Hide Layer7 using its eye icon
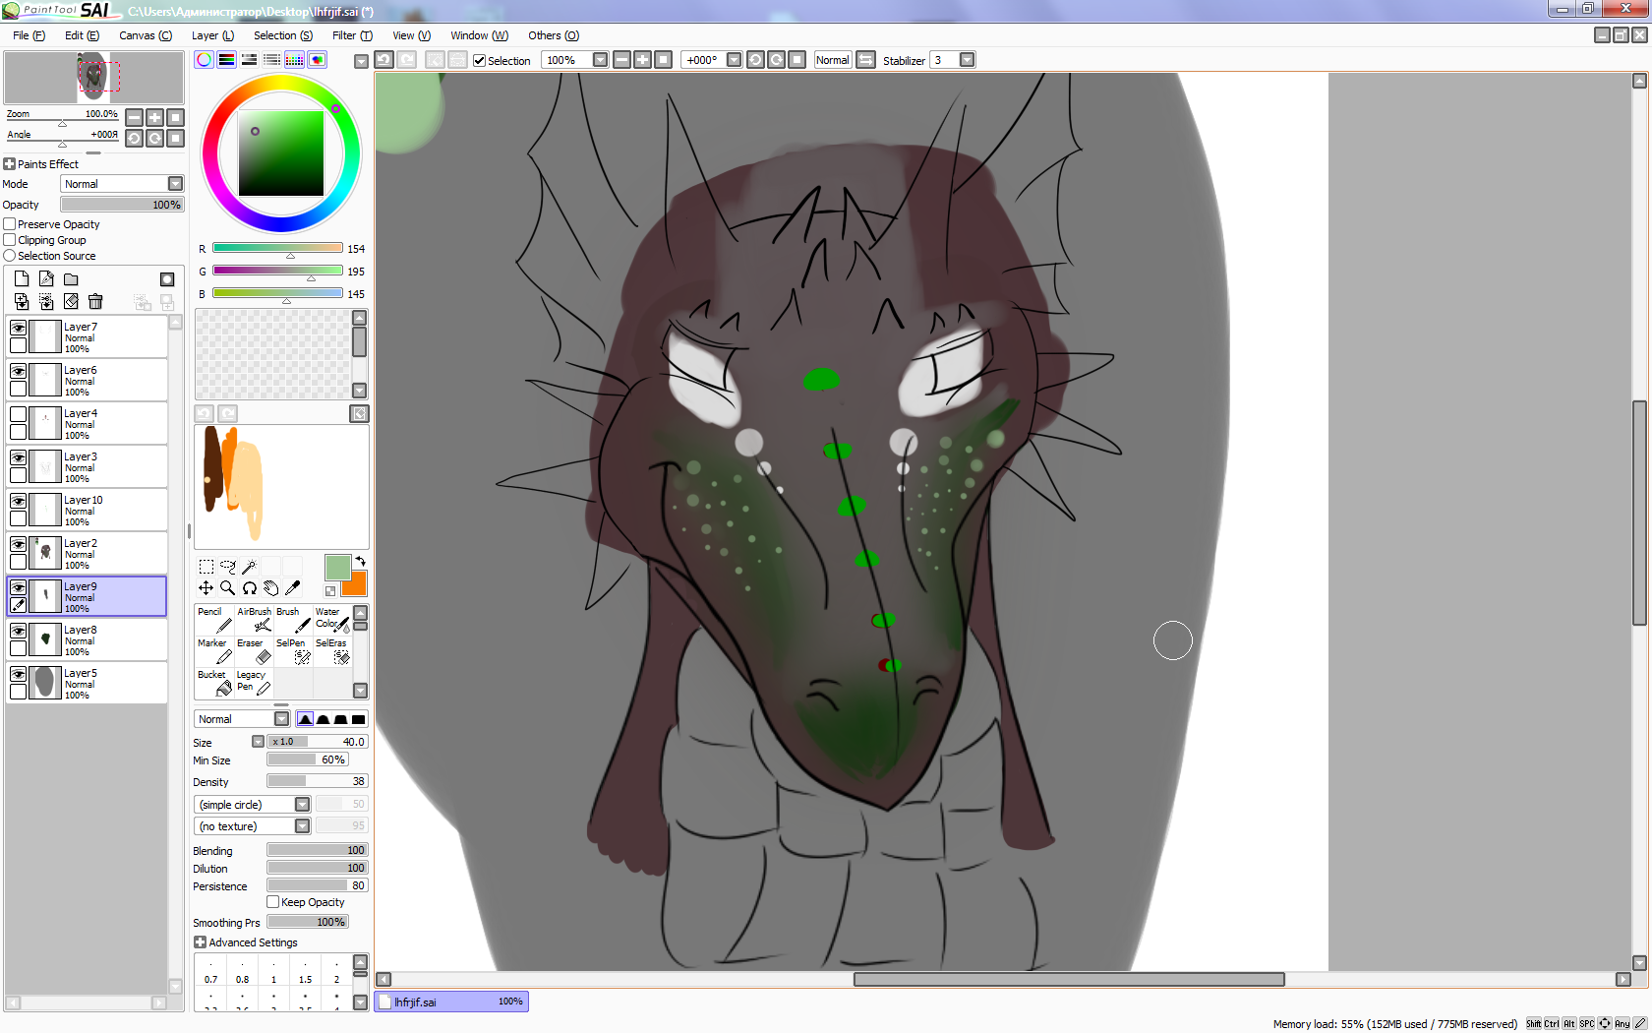Image resolution: width=1652 pixels, height=1033 pixels. (x=18, y=328)
